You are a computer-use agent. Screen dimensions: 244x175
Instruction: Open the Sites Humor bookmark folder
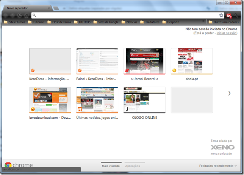point(14,22)
